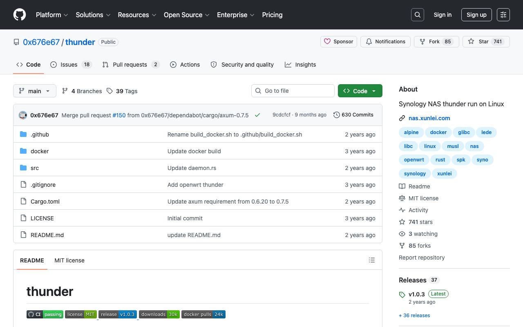Click the openwrt topic tag
The height and width of the screenshot is (327, 523).
coord(414,160)
